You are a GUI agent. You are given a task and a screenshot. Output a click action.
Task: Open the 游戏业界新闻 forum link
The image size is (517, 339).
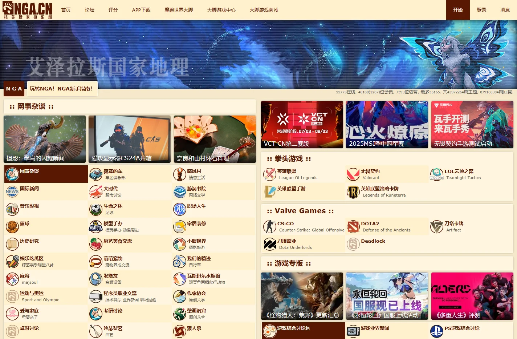[375, 328]
